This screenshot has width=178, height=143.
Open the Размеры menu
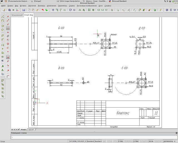coord(41,6)
